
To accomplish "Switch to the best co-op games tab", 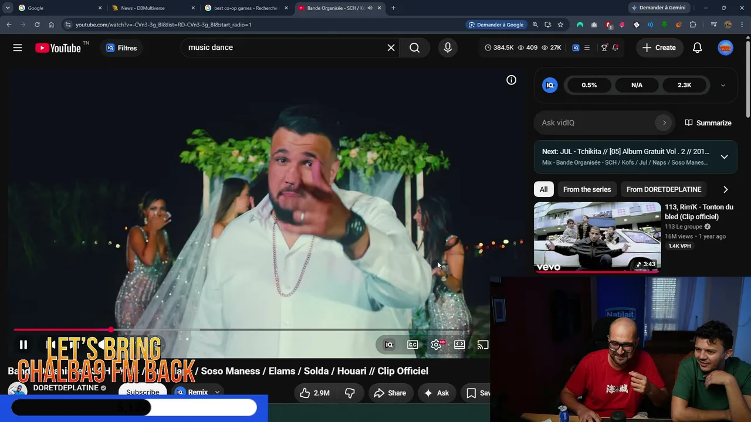I will (x=245, y=8).
